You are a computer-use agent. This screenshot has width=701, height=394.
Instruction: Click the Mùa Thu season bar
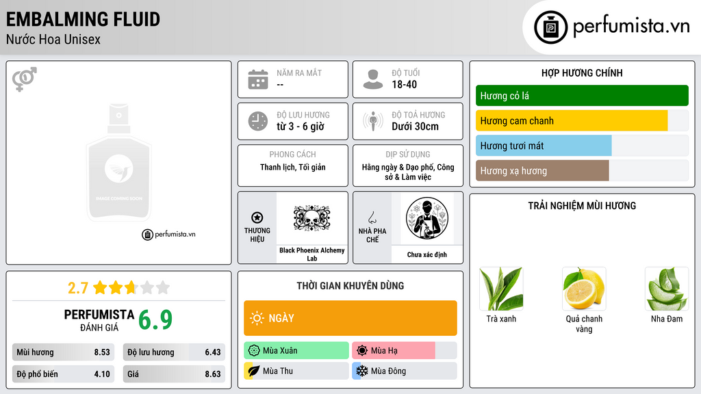pyautogui.click(x=296, y=371)
